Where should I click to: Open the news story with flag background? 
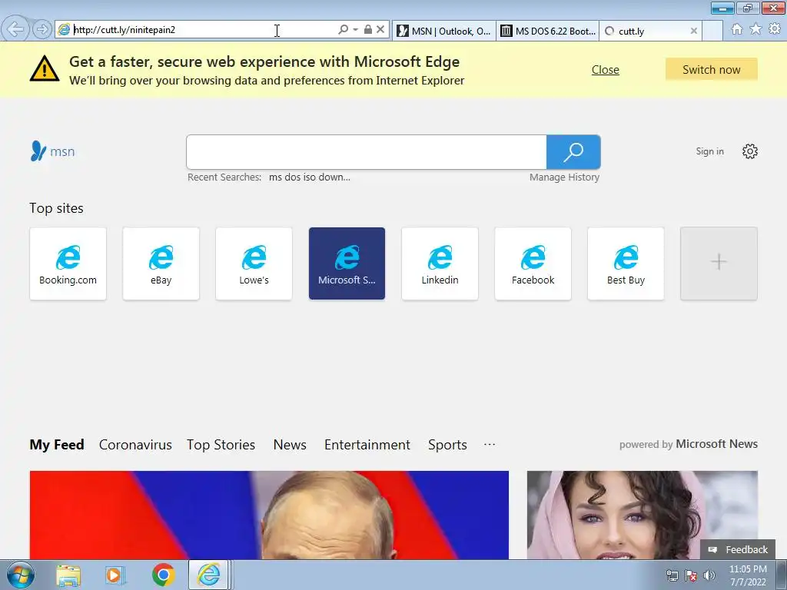coord(269,515)
